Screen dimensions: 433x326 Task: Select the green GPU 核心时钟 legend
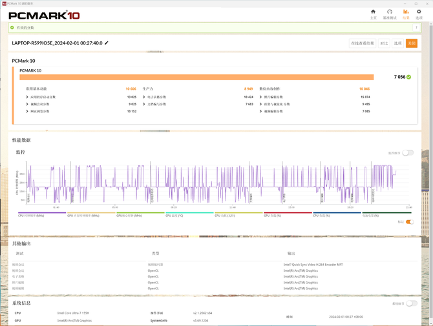[140, 214]
